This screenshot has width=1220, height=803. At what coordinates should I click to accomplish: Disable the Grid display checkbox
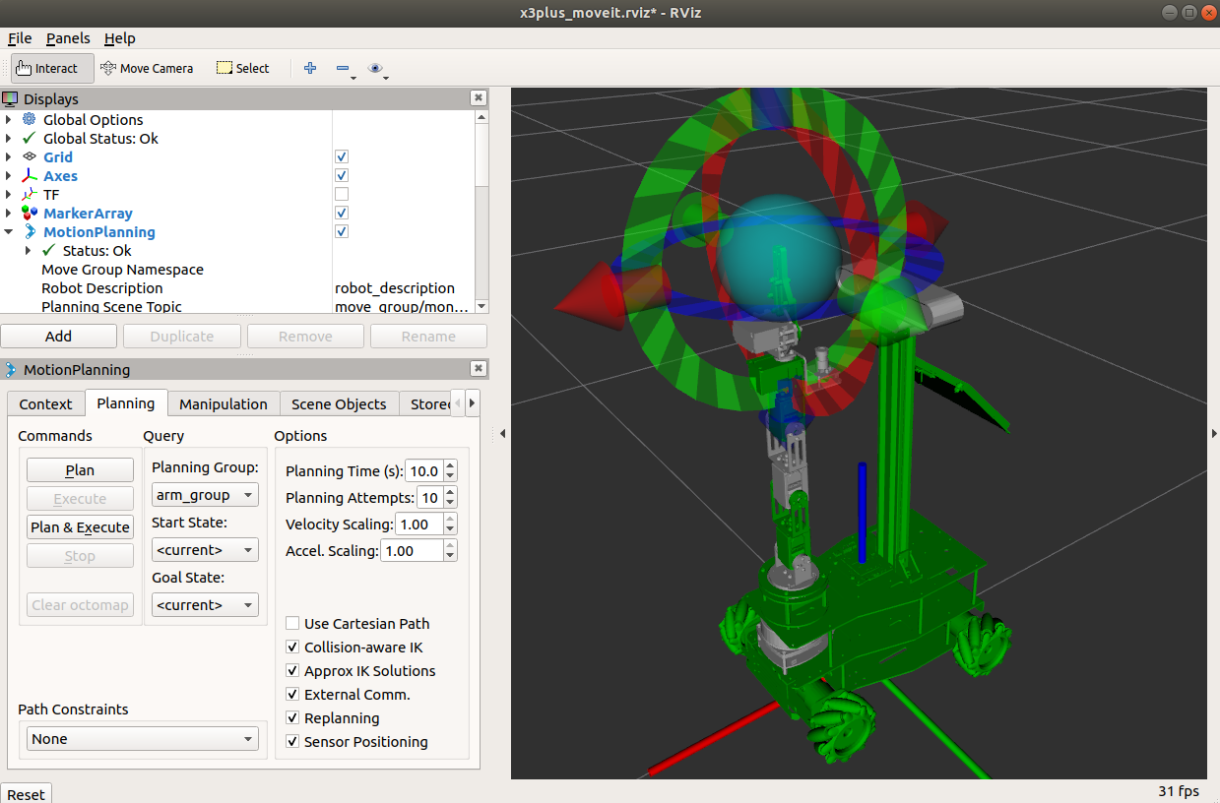coord(342,157)
